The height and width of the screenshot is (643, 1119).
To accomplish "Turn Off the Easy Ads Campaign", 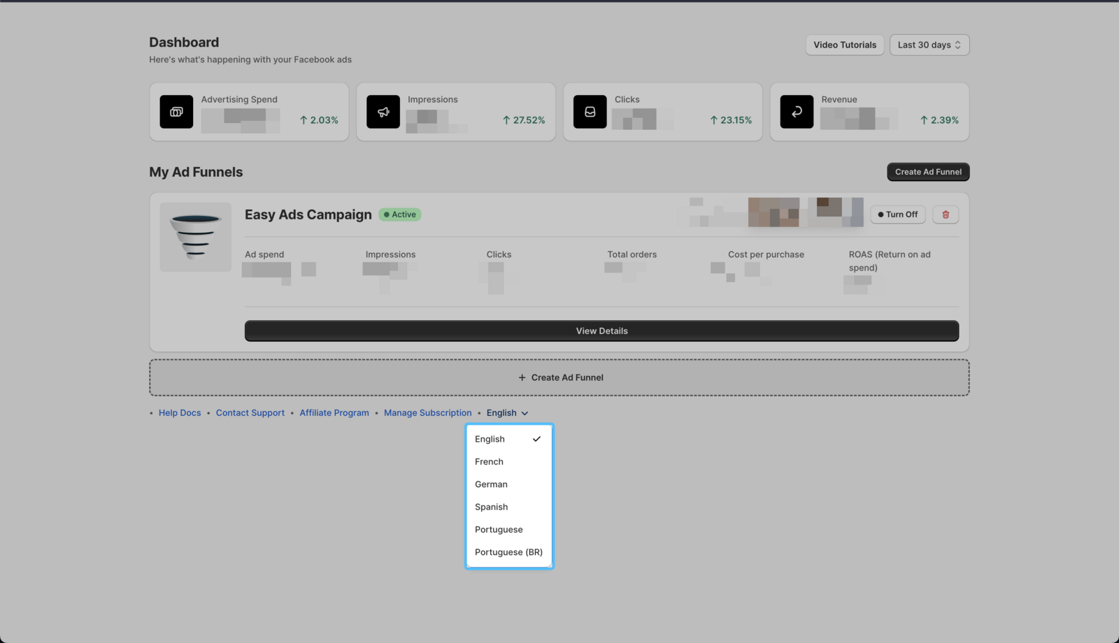I will click(897, 215).
